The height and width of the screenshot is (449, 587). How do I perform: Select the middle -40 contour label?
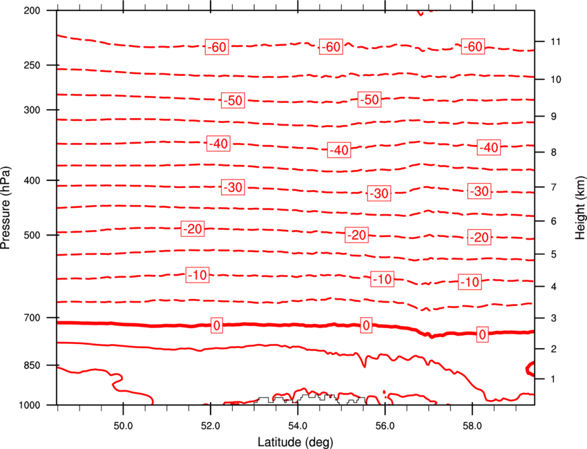pos(339,150)
